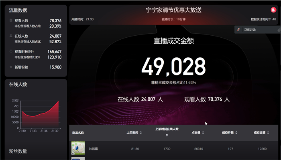Viewport: 281px width, 160px height.
Task: Click the 21:36 mark on chart axis
Action: (x=44, y=131)
